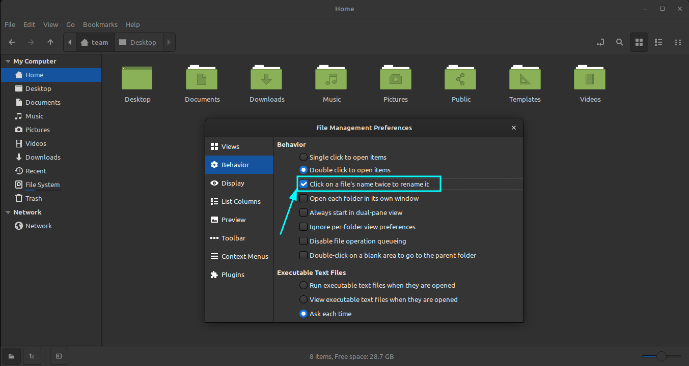Switch to icon grid view
This screenshot has height=366, width=689.
(x=639, y=42)
